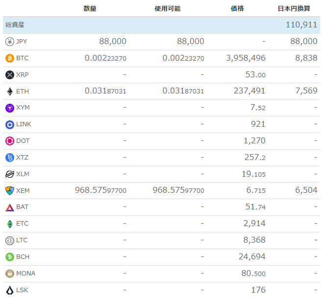Open the purple XYM Symbol icon
Screen dimensions: 324x299
pos(10,108)
